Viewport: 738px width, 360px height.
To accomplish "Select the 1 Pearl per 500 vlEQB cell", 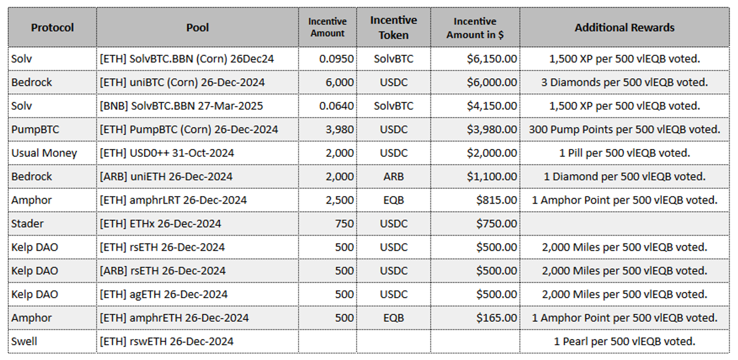I will (x=624, y=341).
